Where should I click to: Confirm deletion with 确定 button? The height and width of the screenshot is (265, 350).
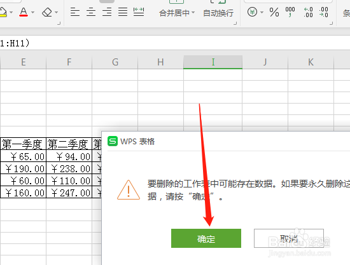206,238
